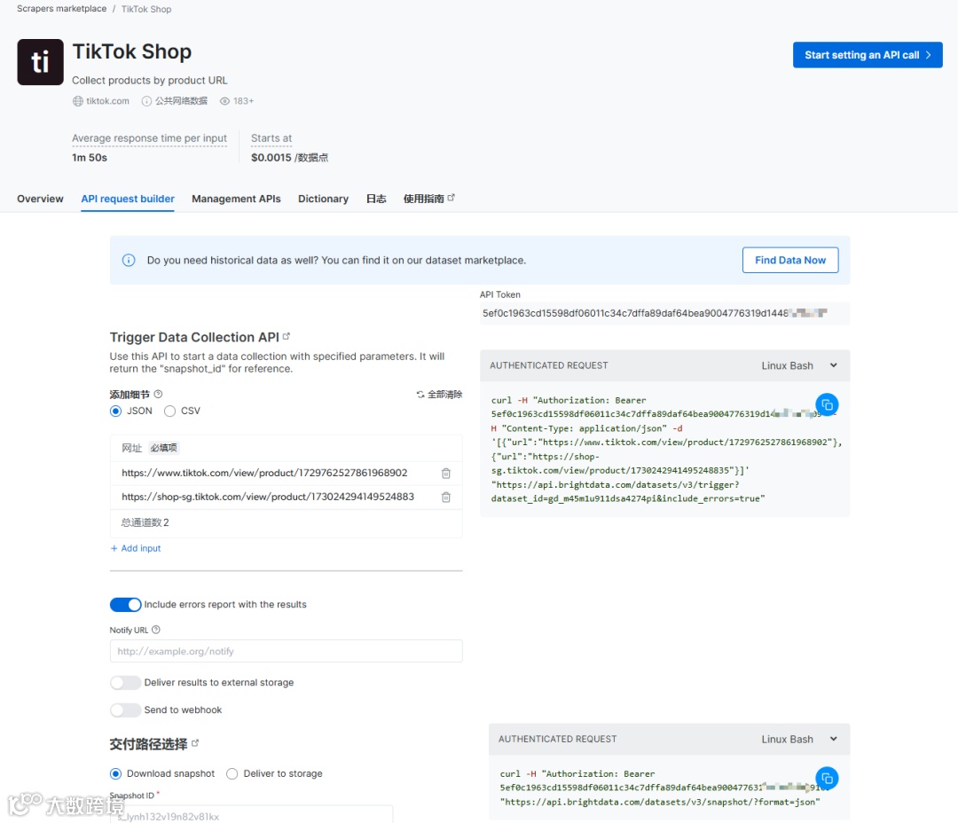Click the '$0.0015' price value
The image size is (958, 823).
(271, 158)
